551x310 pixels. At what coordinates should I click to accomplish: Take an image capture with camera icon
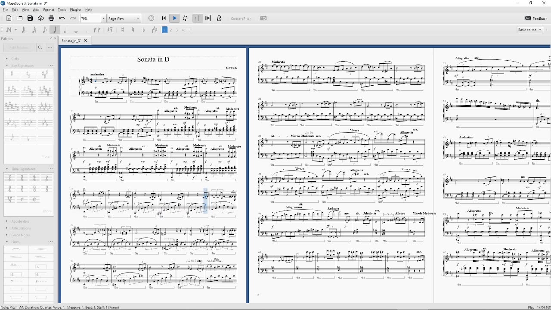(263, 19)
